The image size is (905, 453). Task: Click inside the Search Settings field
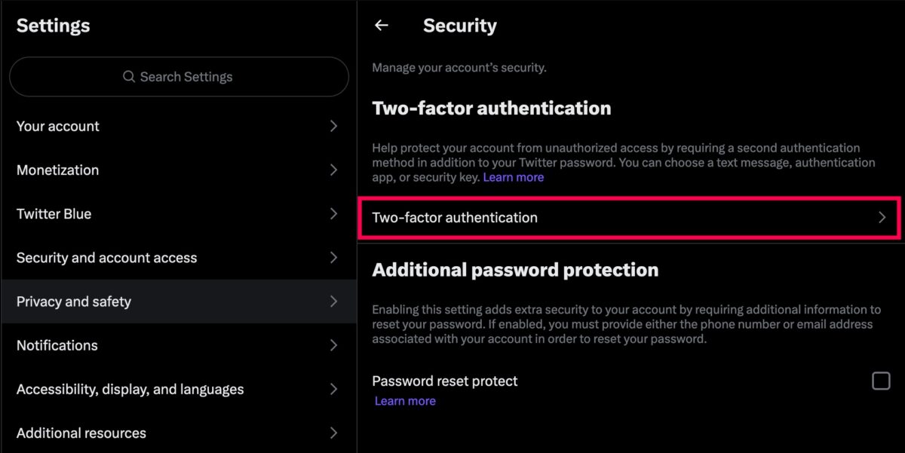click(179, 77)
